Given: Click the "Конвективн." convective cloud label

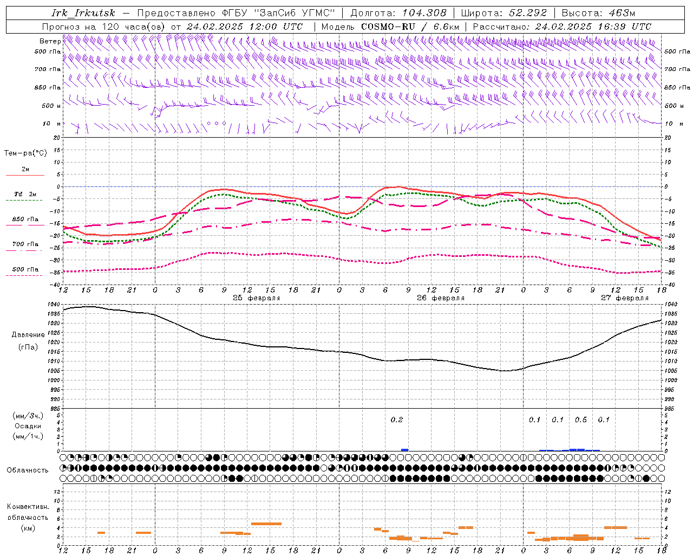Looking at the screenshot, I should point(28,507).
